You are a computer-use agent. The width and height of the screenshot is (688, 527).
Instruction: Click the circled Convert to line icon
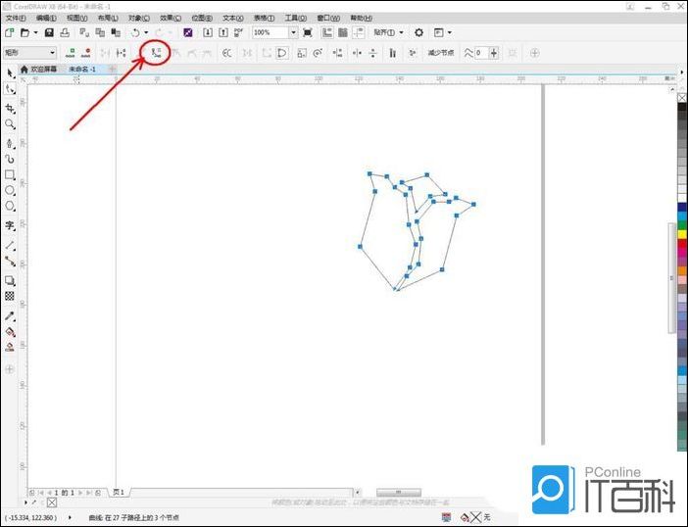pos(156,53)
